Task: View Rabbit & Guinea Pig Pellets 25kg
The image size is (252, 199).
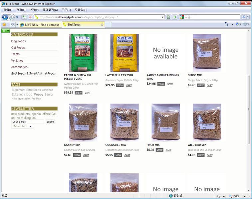Action: point(79,93)
